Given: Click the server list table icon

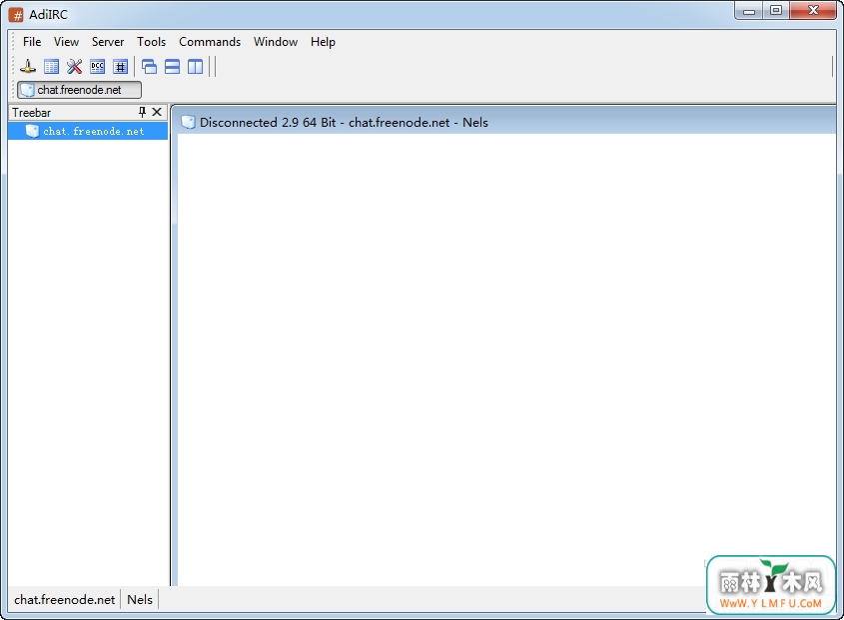Looking at the screenshot, I should click(51, 67).
